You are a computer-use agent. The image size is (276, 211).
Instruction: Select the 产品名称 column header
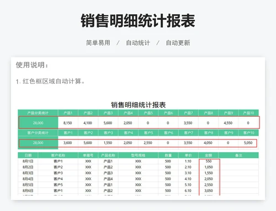coord(108,155)
